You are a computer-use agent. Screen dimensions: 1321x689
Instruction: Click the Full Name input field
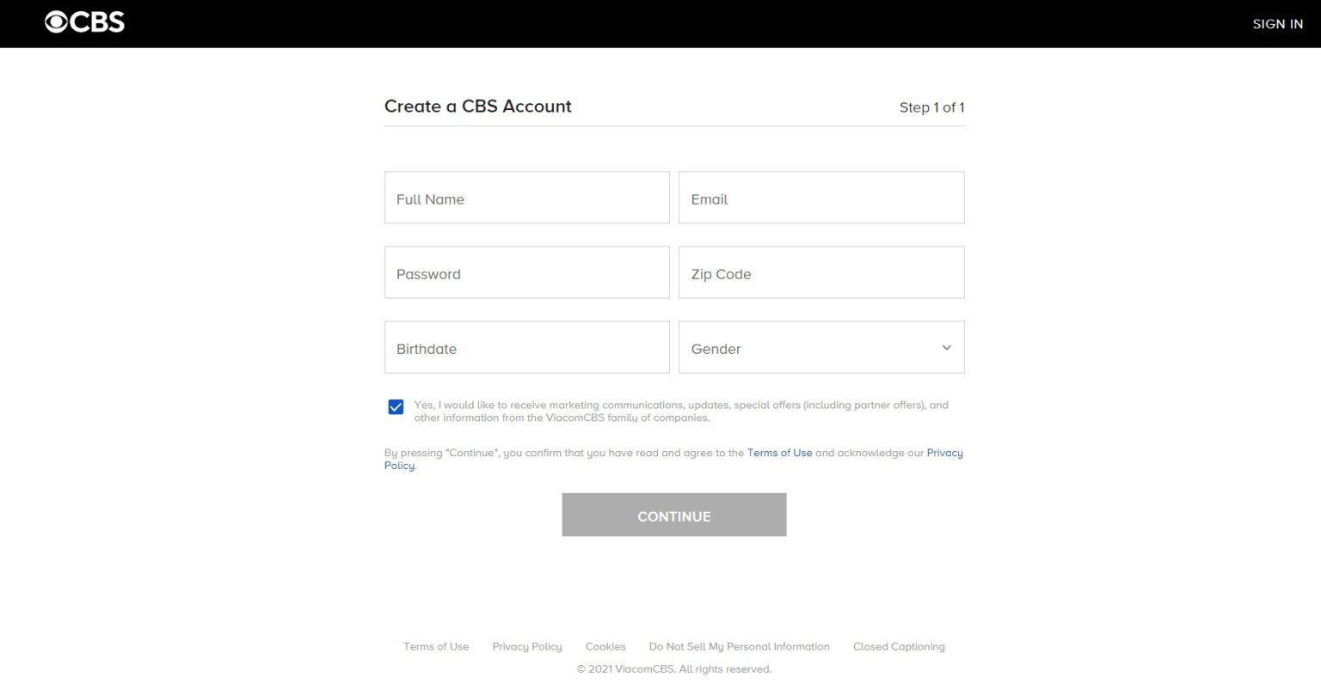click(526, 198)
